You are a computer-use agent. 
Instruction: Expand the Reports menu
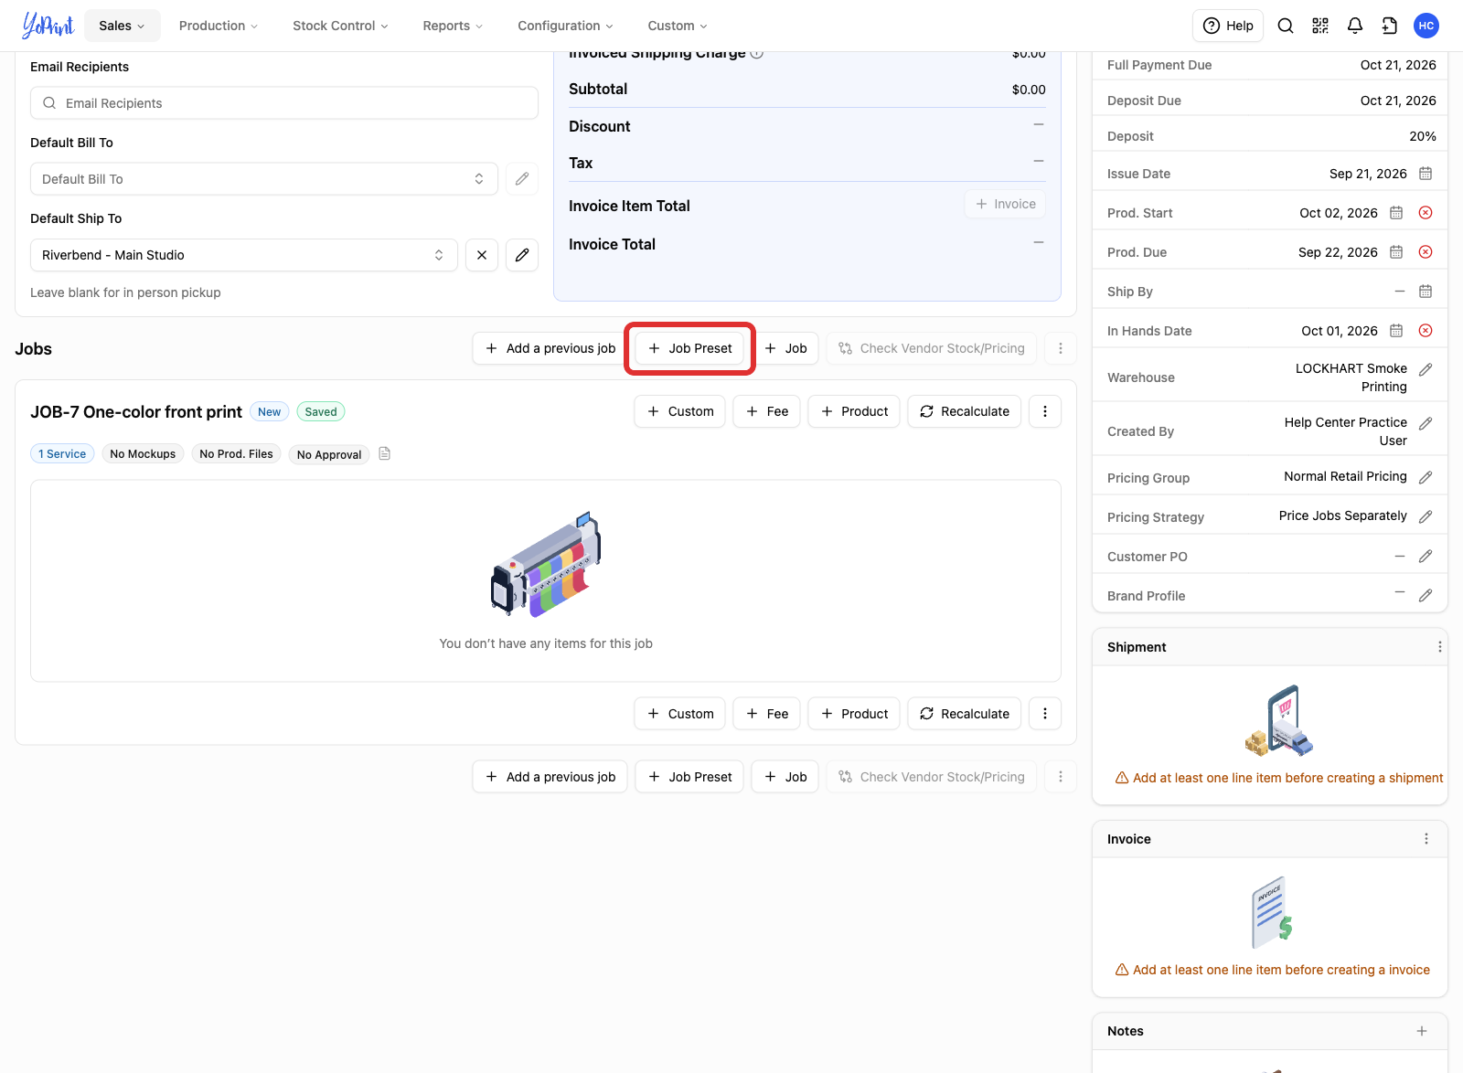[x=453, y=26]
